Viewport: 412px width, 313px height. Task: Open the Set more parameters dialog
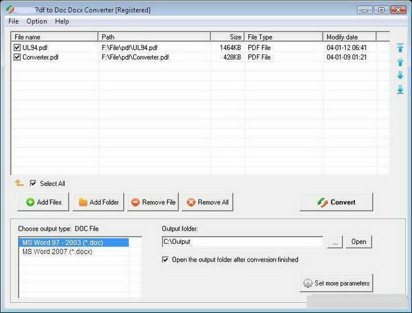pyautogui.click(x=336, y=283)
